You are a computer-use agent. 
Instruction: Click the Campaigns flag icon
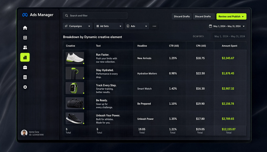(x=66, y=26)
